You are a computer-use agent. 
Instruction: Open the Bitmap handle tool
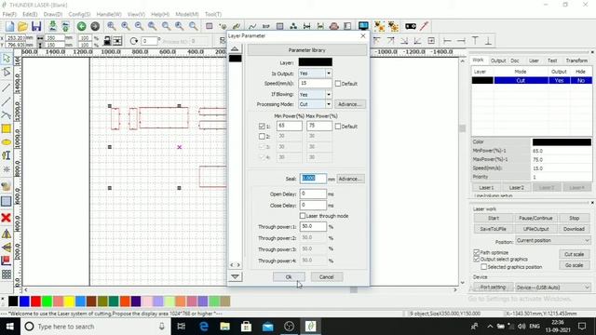(x=7, y=186)
